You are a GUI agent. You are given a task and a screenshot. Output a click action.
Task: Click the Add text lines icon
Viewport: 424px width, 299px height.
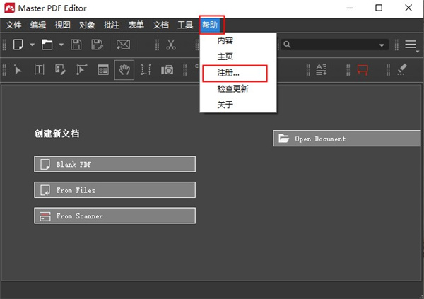pyautogui.click(x=322, y=70)
